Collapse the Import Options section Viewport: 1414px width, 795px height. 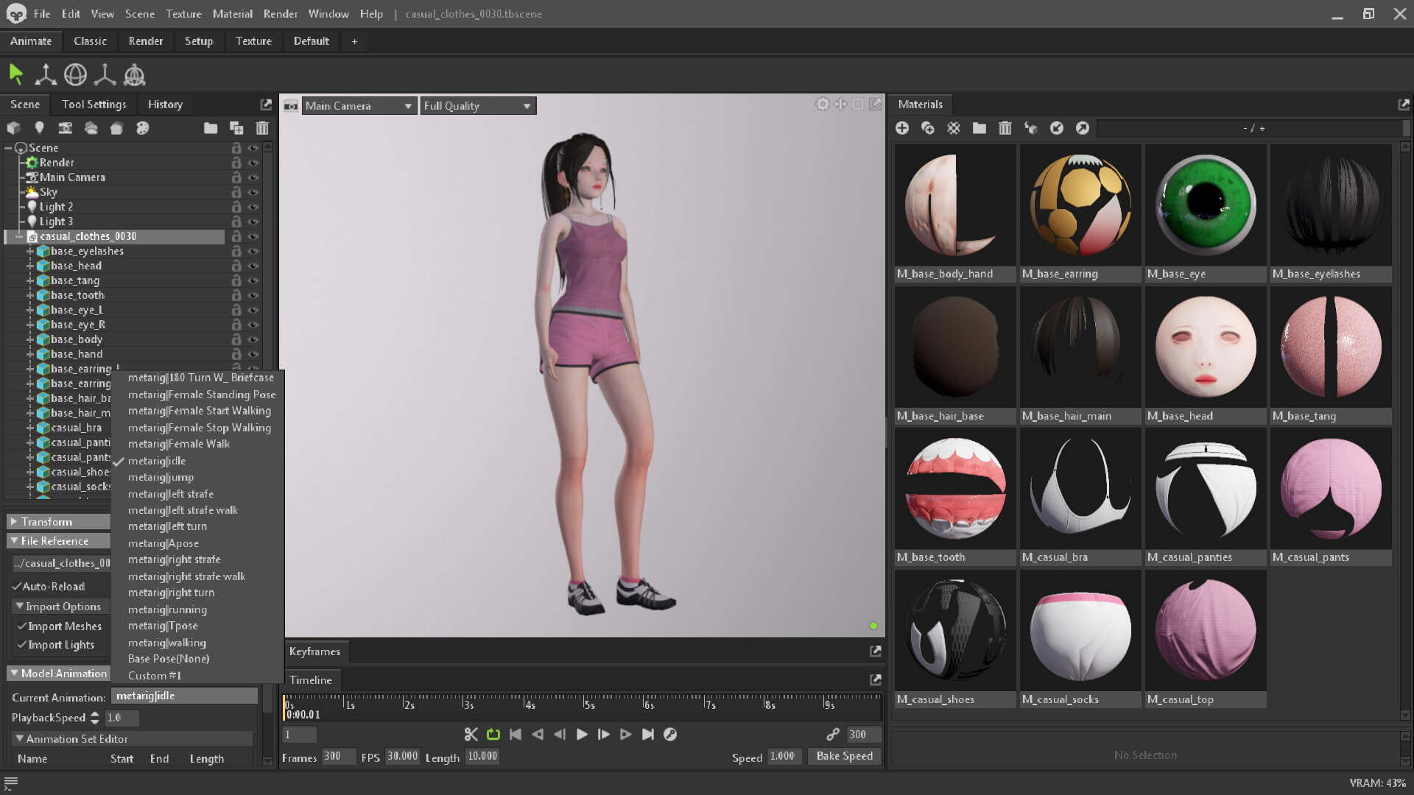[x=19, y=607]
